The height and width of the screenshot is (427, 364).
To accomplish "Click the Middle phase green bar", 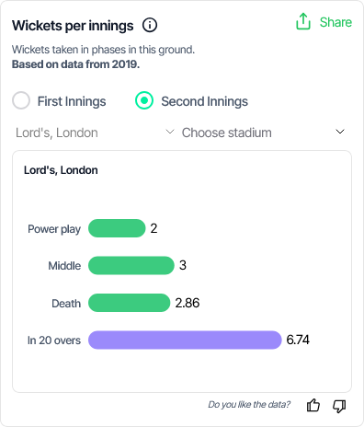I will tap(131, 265).
